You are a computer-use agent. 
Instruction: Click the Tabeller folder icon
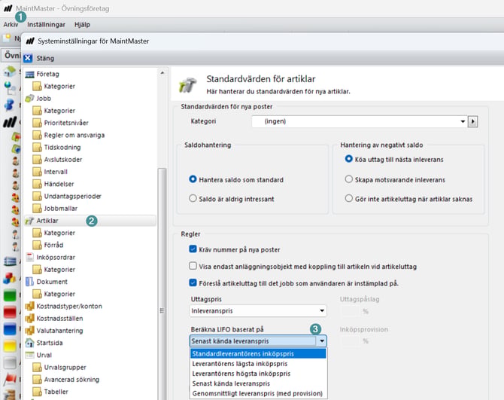[37, 392]
